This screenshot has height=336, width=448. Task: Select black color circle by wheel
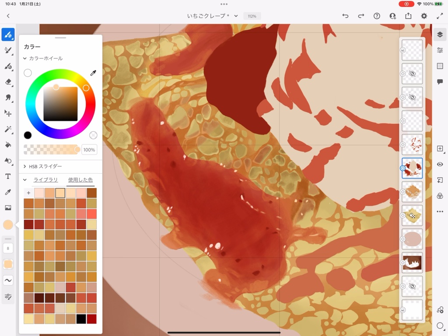[28, 135]
